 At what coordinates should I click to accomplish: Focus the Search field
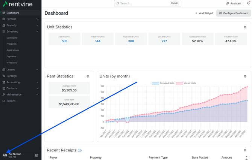click(148, 3)
